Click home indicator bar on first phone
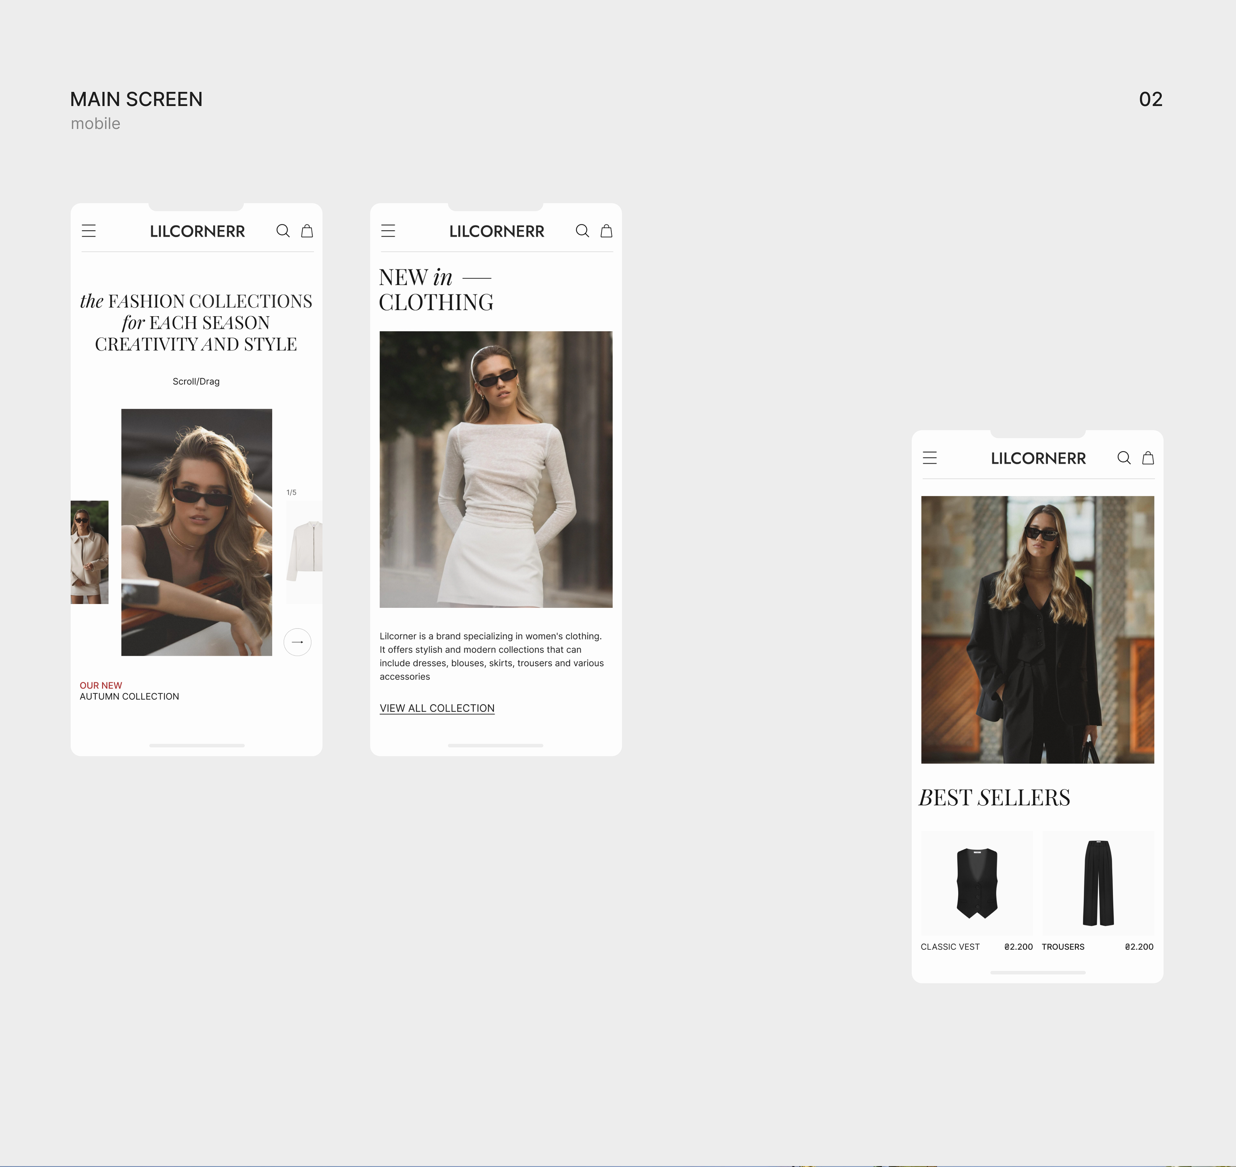This screenshot has height=1167, width=1236. pyautogui.click(x=197, y=745)
